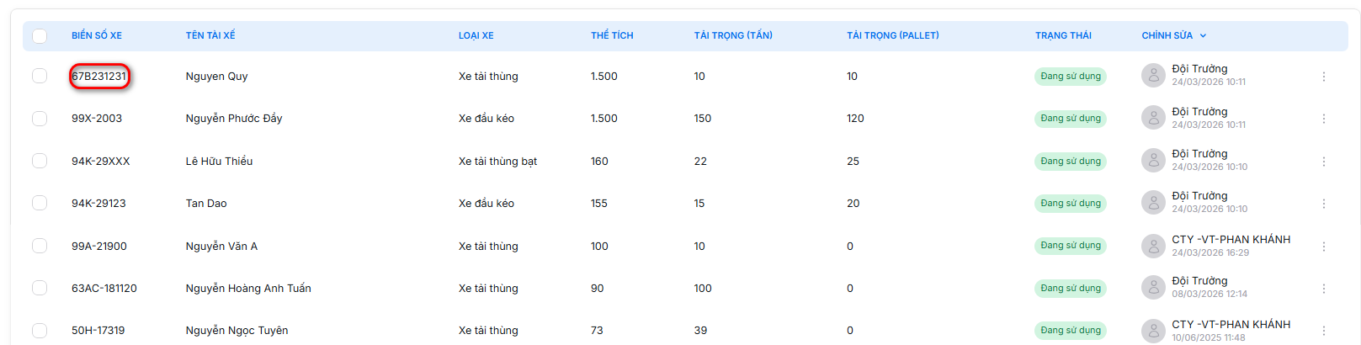
Task: Click the user avatar in the 50H-17319 row
Action: tap(1153, 331)
